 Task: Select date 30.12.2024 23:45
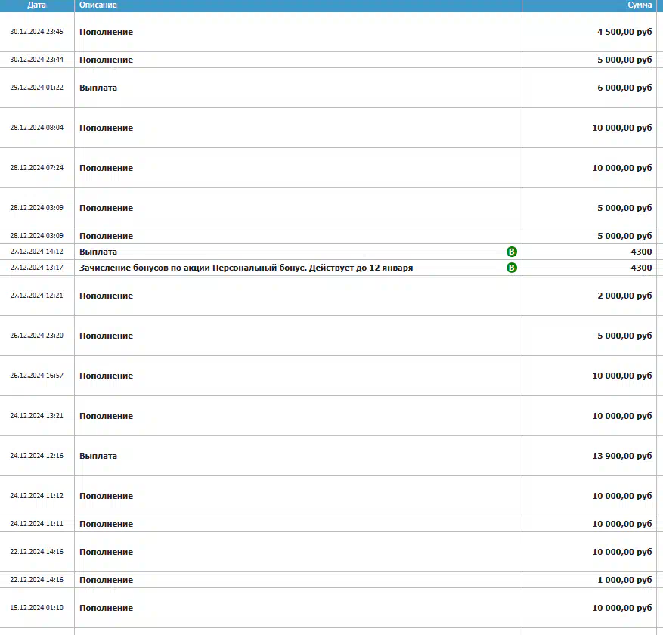(37, 32)
